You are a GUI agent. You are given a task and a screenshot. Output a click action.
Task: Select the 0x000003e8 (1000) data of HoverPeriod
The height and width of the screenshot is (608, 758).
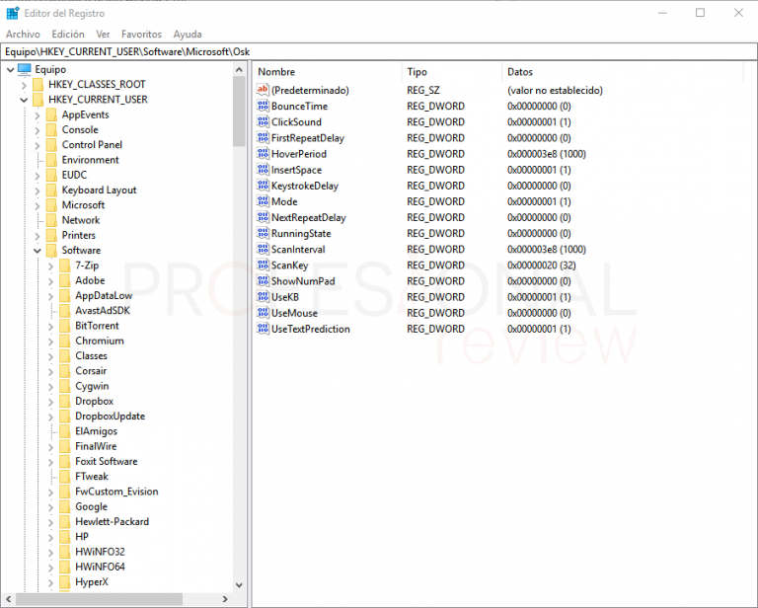pos(546,154)
